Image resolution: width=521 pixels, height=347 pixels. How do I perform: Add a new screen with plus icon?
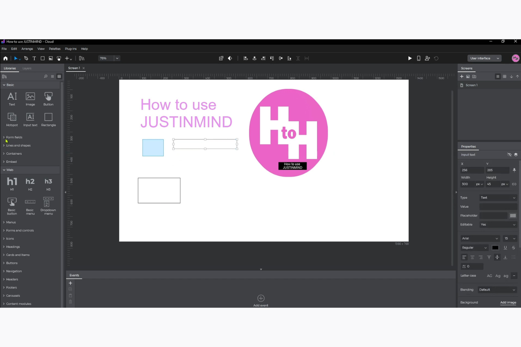(x=462, y=77)
